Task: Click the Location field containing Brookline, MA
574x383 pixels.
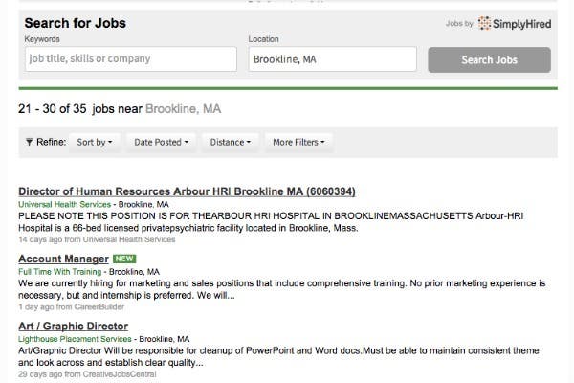Action: pos(332,59)
